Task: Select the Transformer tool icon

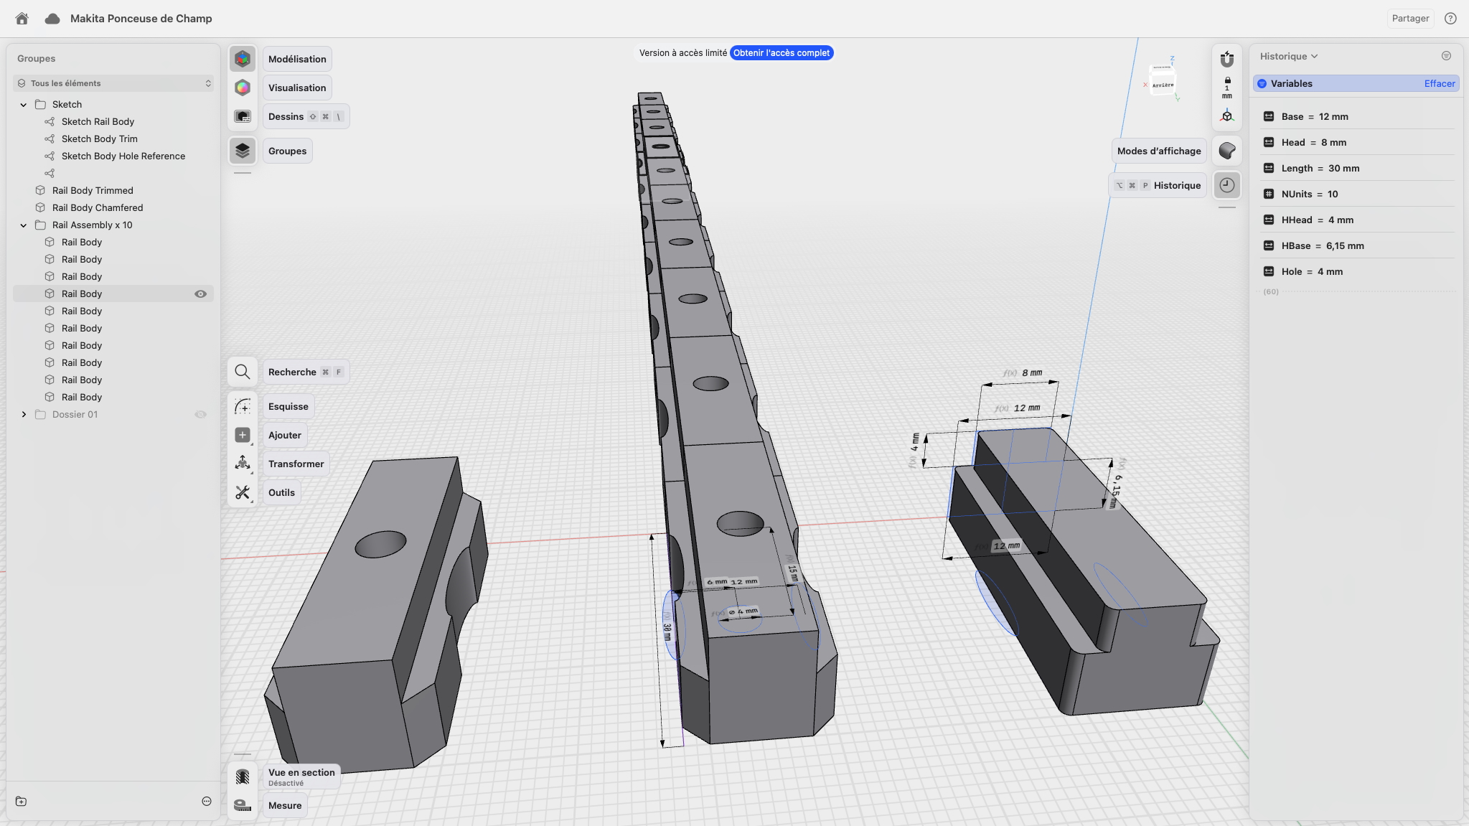Action: click(243, 464)
